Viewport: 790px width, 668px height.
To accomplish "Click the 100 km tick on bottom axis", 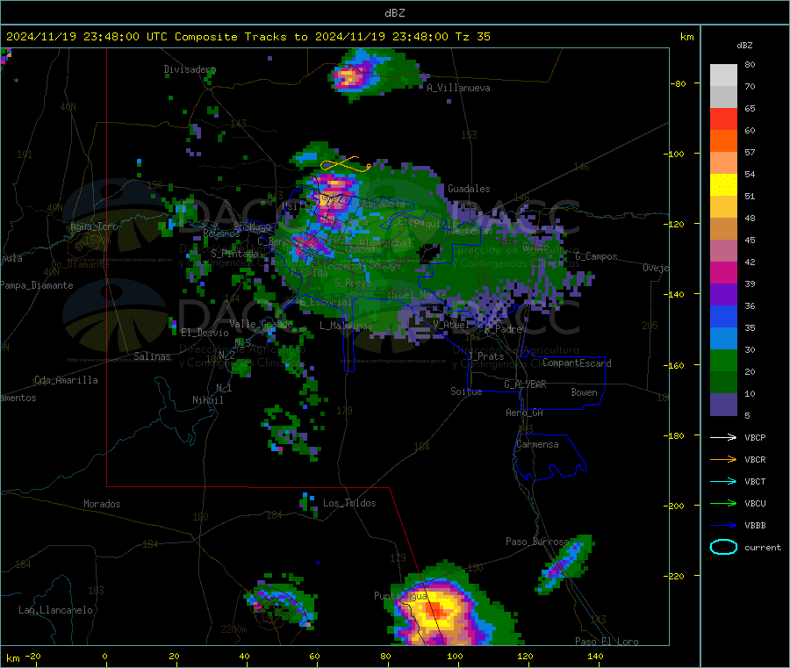I will pyautogui.click(x=455, y=657).
